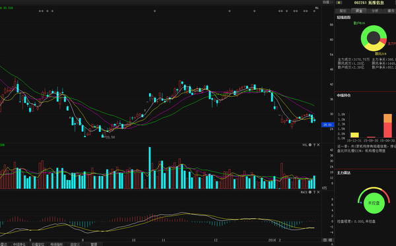
Task: Open the 管理 bottom tab
Action: (94, 244)
